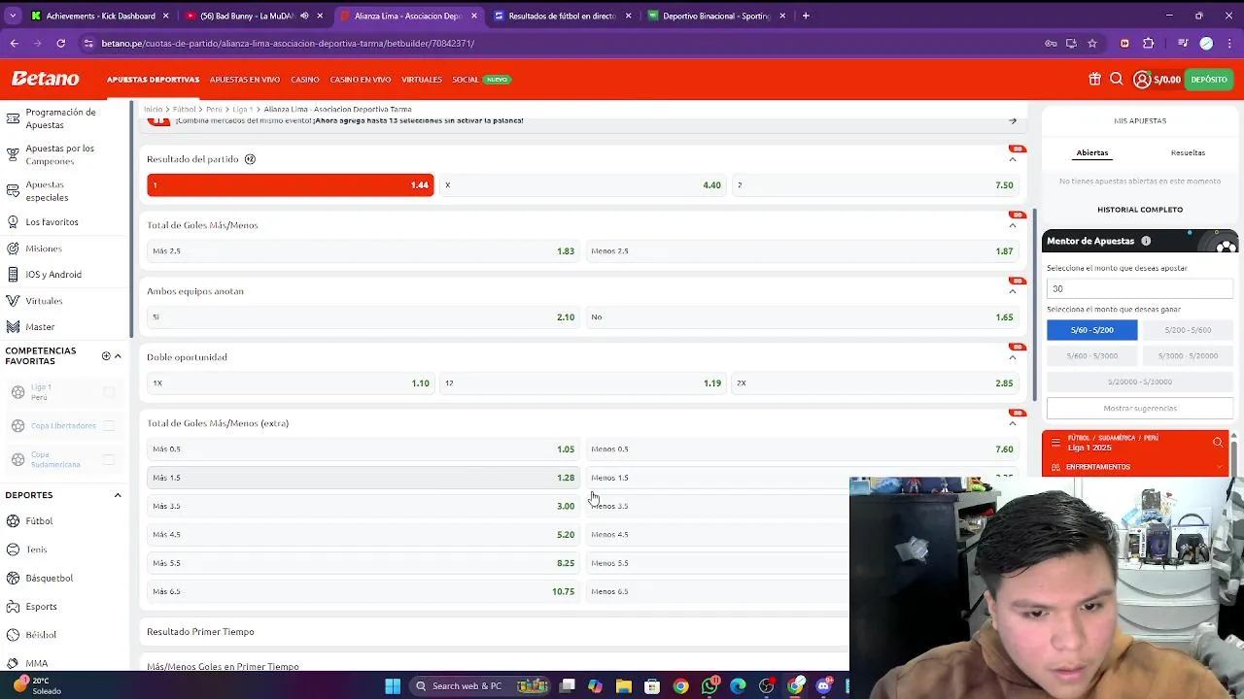
Task: Collapse the Deportes section
Action: coord(118,495)
